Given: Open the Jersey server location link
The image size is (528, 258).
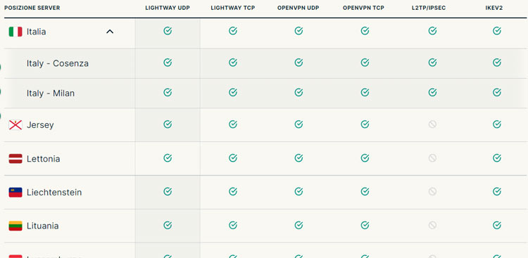Looking at the screenshot, I should 40,125.
